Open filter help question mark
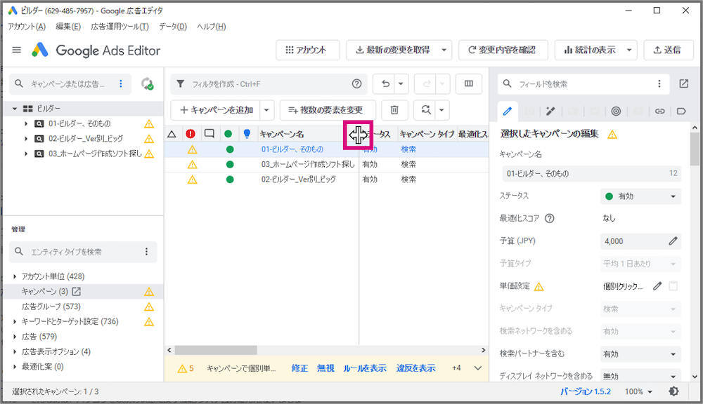Viewport: 703px width, 404px height. click(356, 83)
